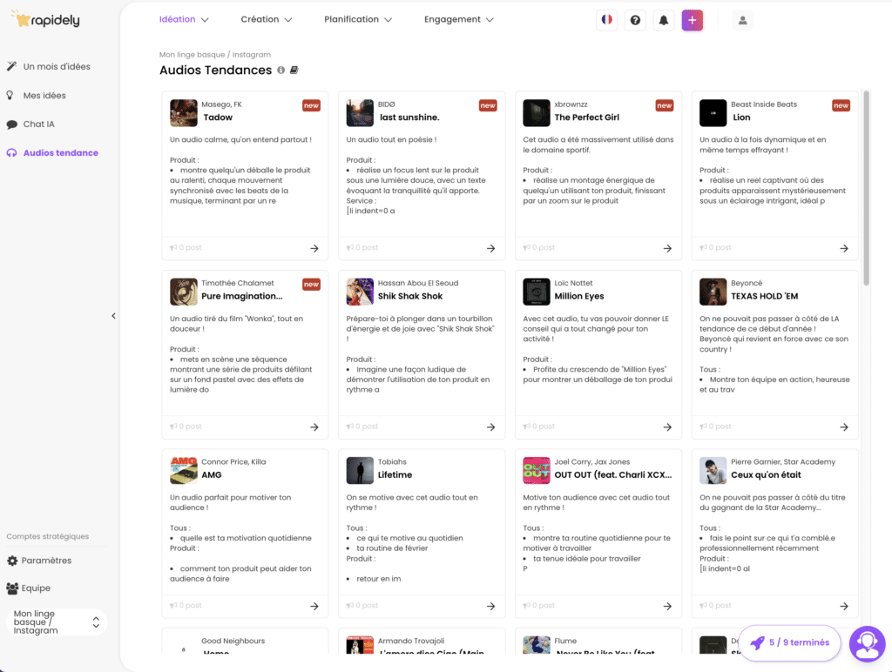Screen dimensions: 892x672
Task: Open the Mon linge basque account selector
Action: pos(57,622)
